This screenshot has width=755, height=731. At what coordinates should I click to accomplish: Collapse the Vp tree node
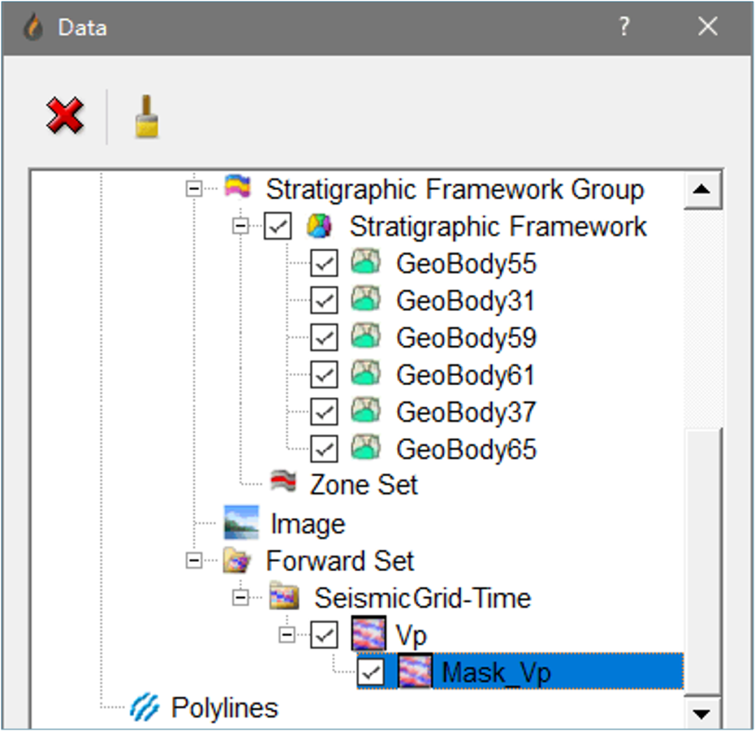tap(287, 635)
